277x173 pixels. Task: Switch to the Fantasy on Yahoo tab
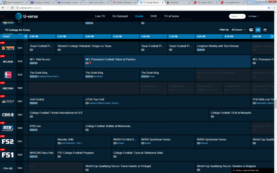42,2
